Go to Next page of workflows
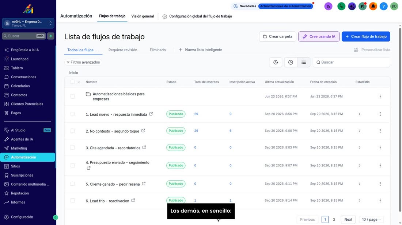This screenshot has height=225, width=402. [x=348, y=220]
